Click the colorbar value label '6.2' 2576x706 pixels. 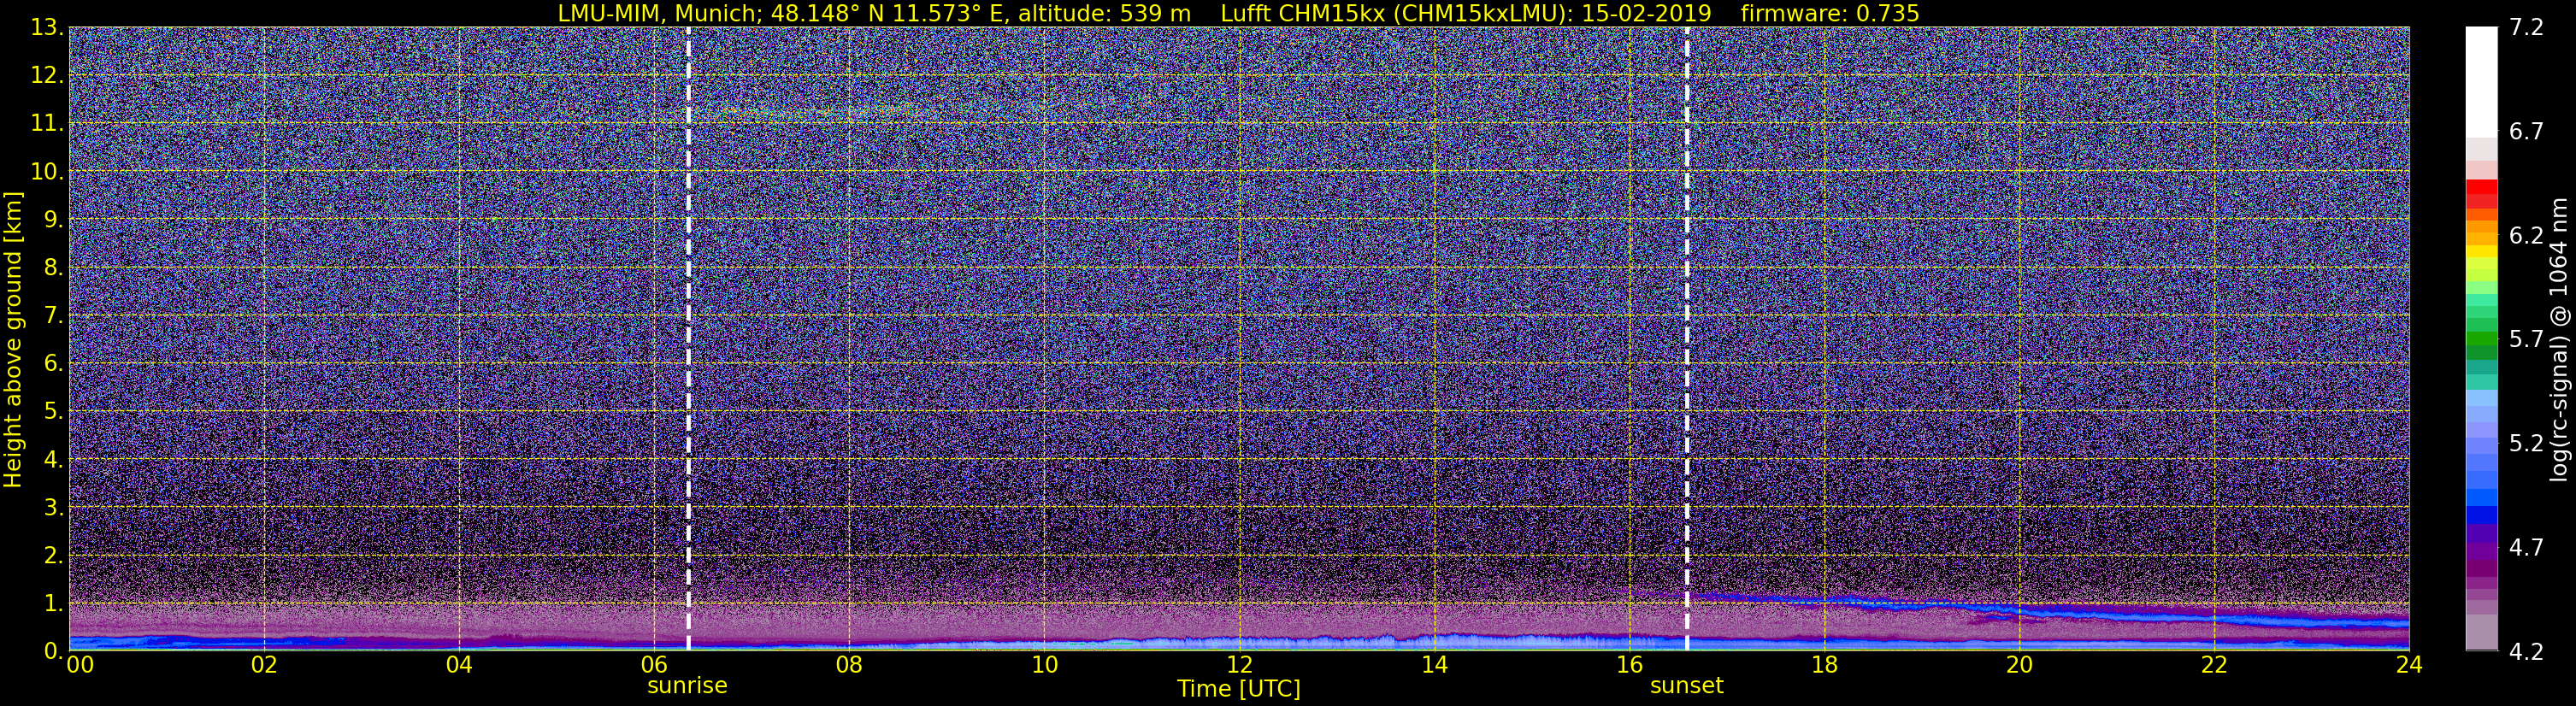(2526, 236)
